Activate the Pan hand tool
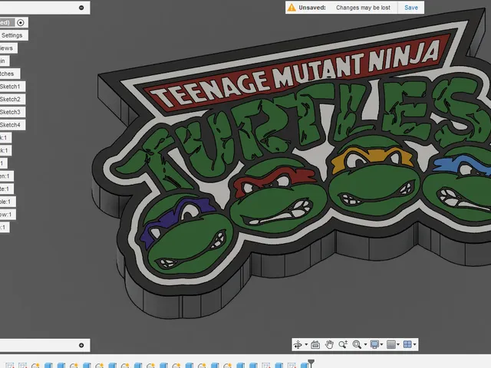Viewport: 491px width, 368px height. 329,344
